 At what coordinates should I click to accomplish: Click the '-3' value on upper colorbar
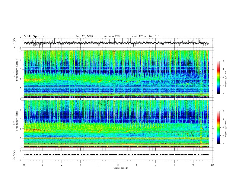[223, 61]
